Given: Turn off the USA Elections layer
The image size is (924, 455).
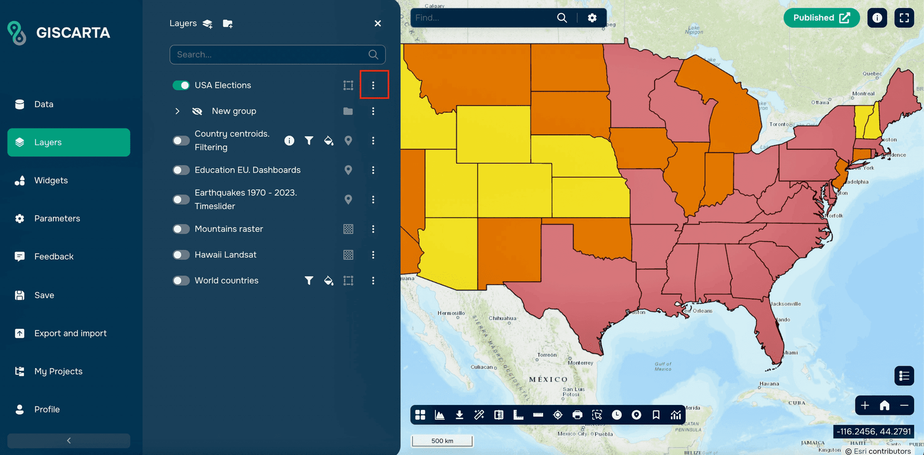Looking at the screenshot, I should (180, 85).
